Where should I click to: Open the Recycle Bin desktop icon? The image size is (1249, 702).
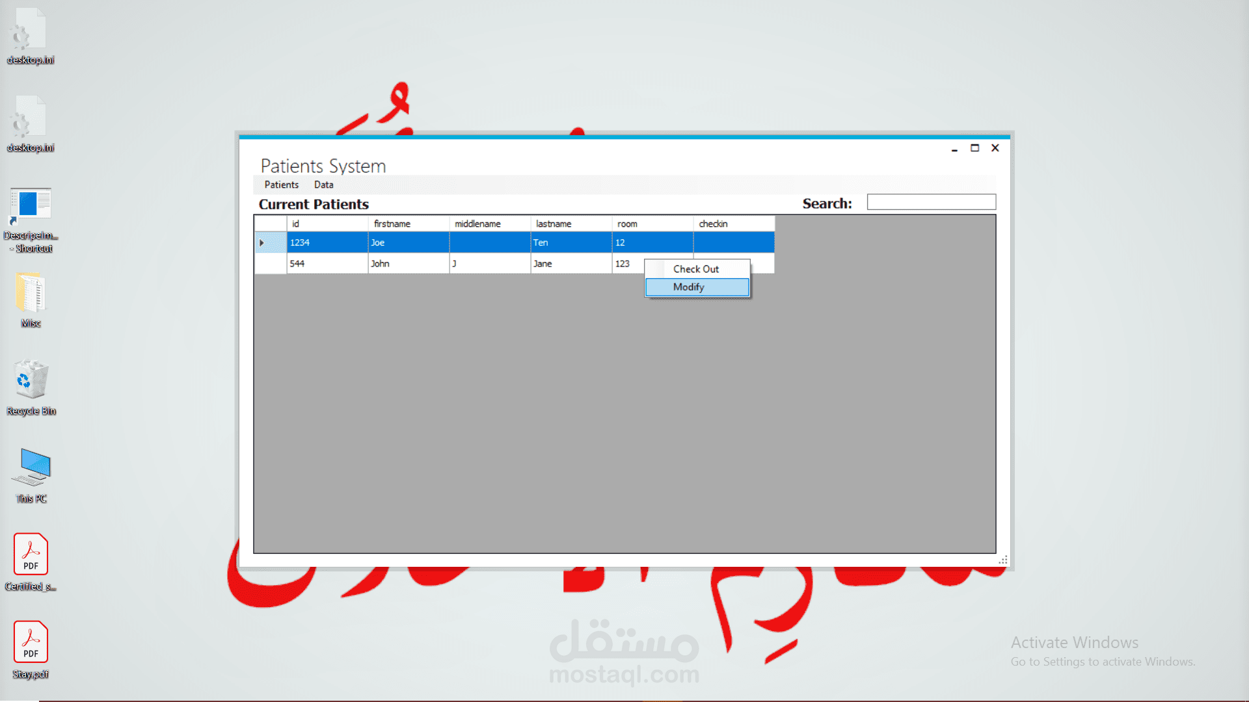pyautogui.click(x=31, y=381)
